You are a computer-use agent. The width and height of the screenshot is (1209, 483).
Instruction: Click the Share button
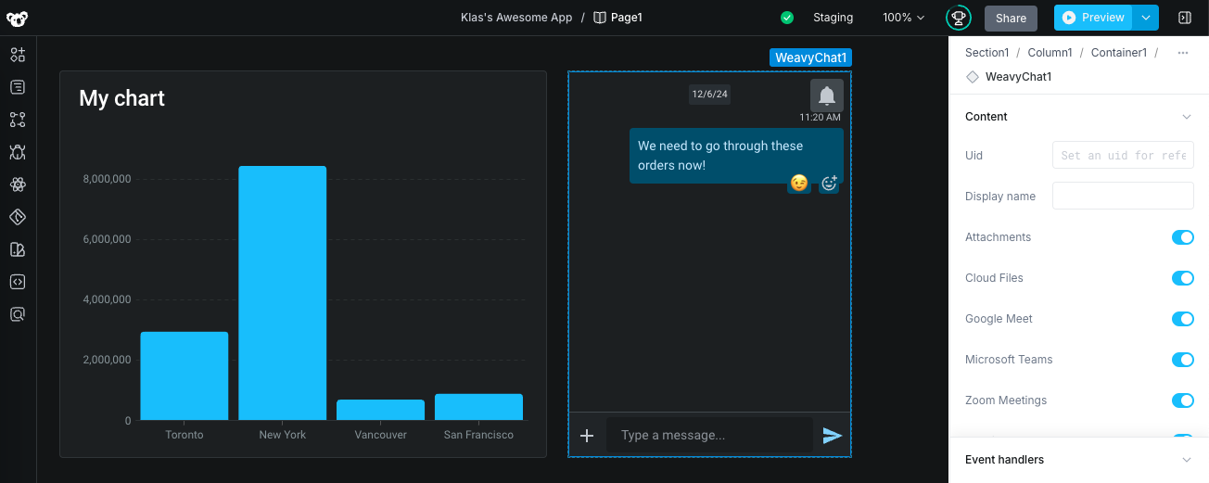pyautogui.click(x=1011, y=18)
